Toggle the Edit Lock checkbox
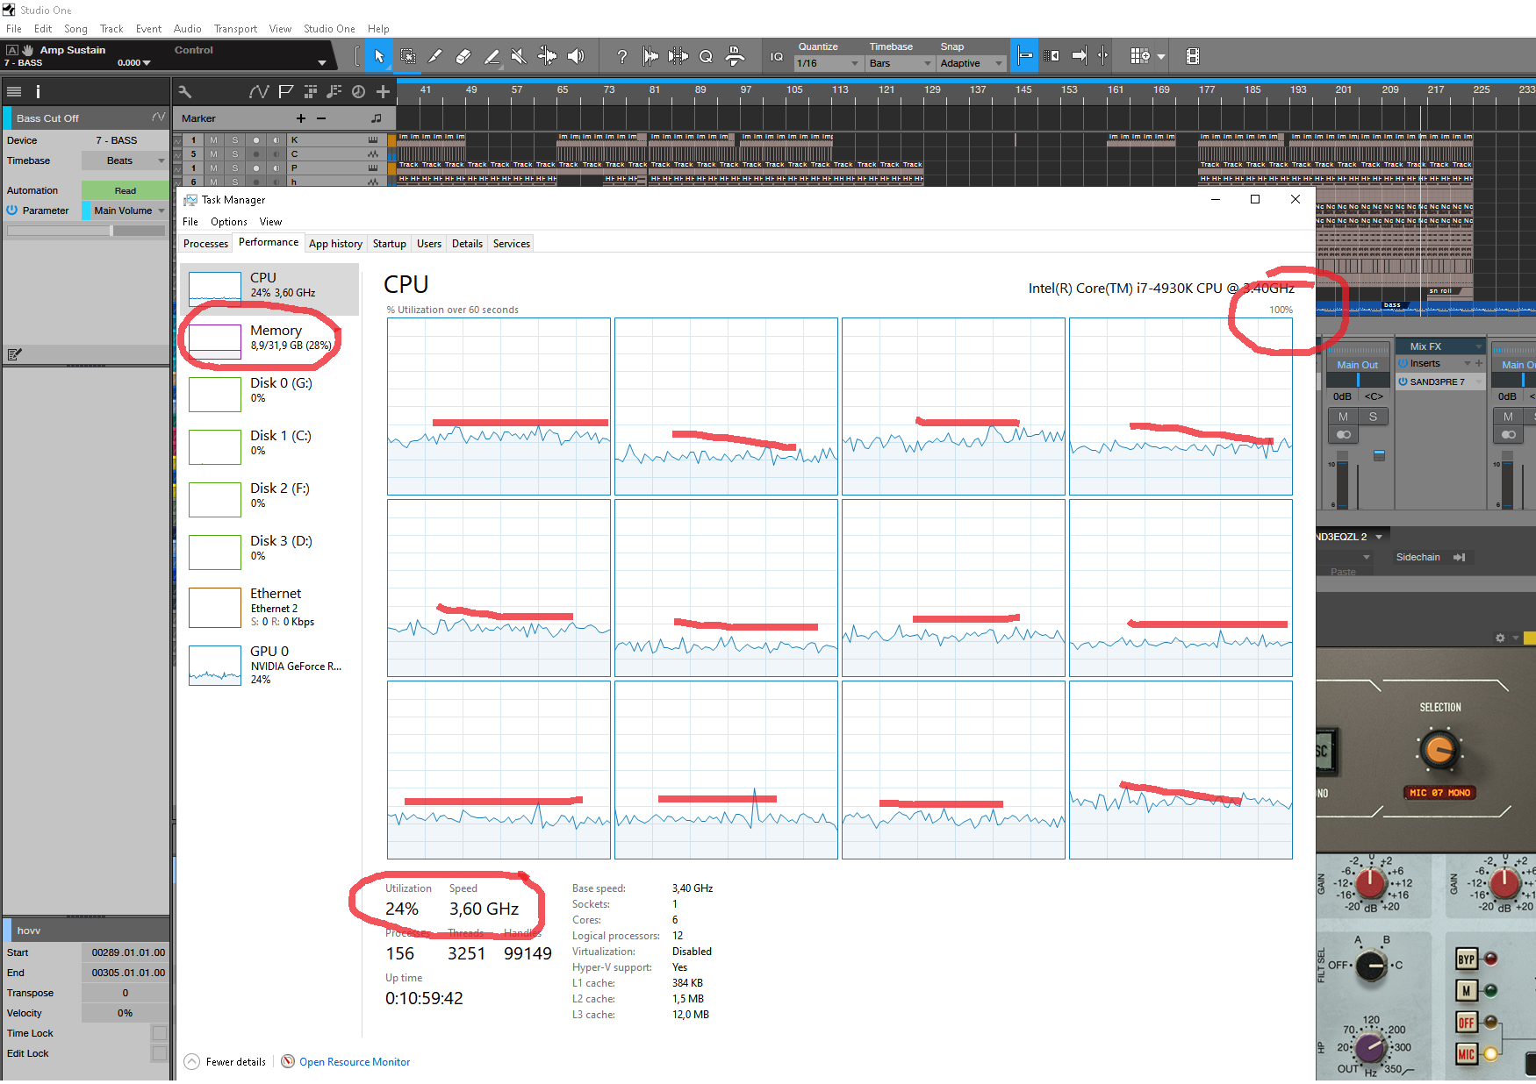1536x1084 pixels. click(x=159, y=1053)
